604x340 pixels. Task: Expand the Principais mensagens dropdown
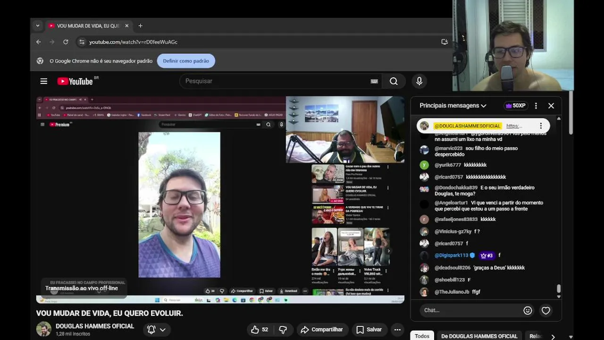pyautogui.click(x=453, y=106)
